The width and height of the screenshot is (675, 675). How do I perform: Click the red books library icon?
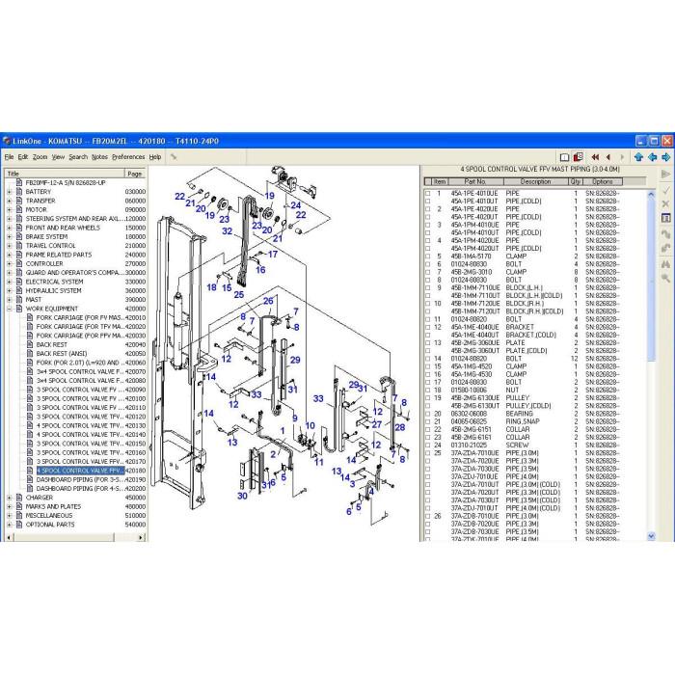579,156
